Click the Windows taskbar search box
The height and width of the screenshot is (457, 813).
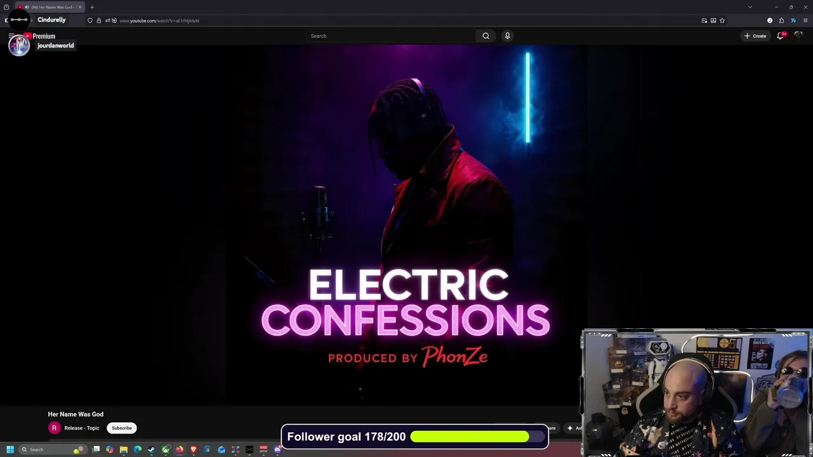coord(52,449)
